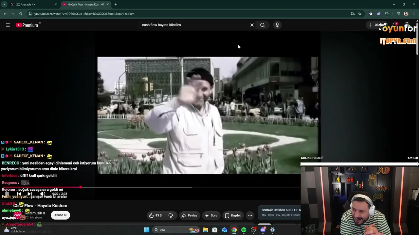This screenshot has width=419, height=235.
Task: Dislike the video
Action: tap(171, 215)
